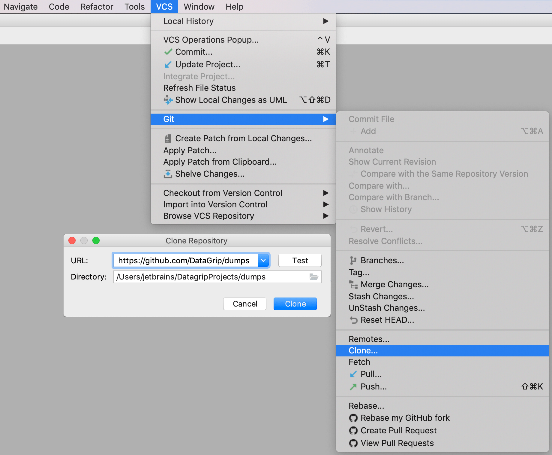Screen dimensions: 552x455
Task: Open the Git submenu entry
Action: point(243,119)
